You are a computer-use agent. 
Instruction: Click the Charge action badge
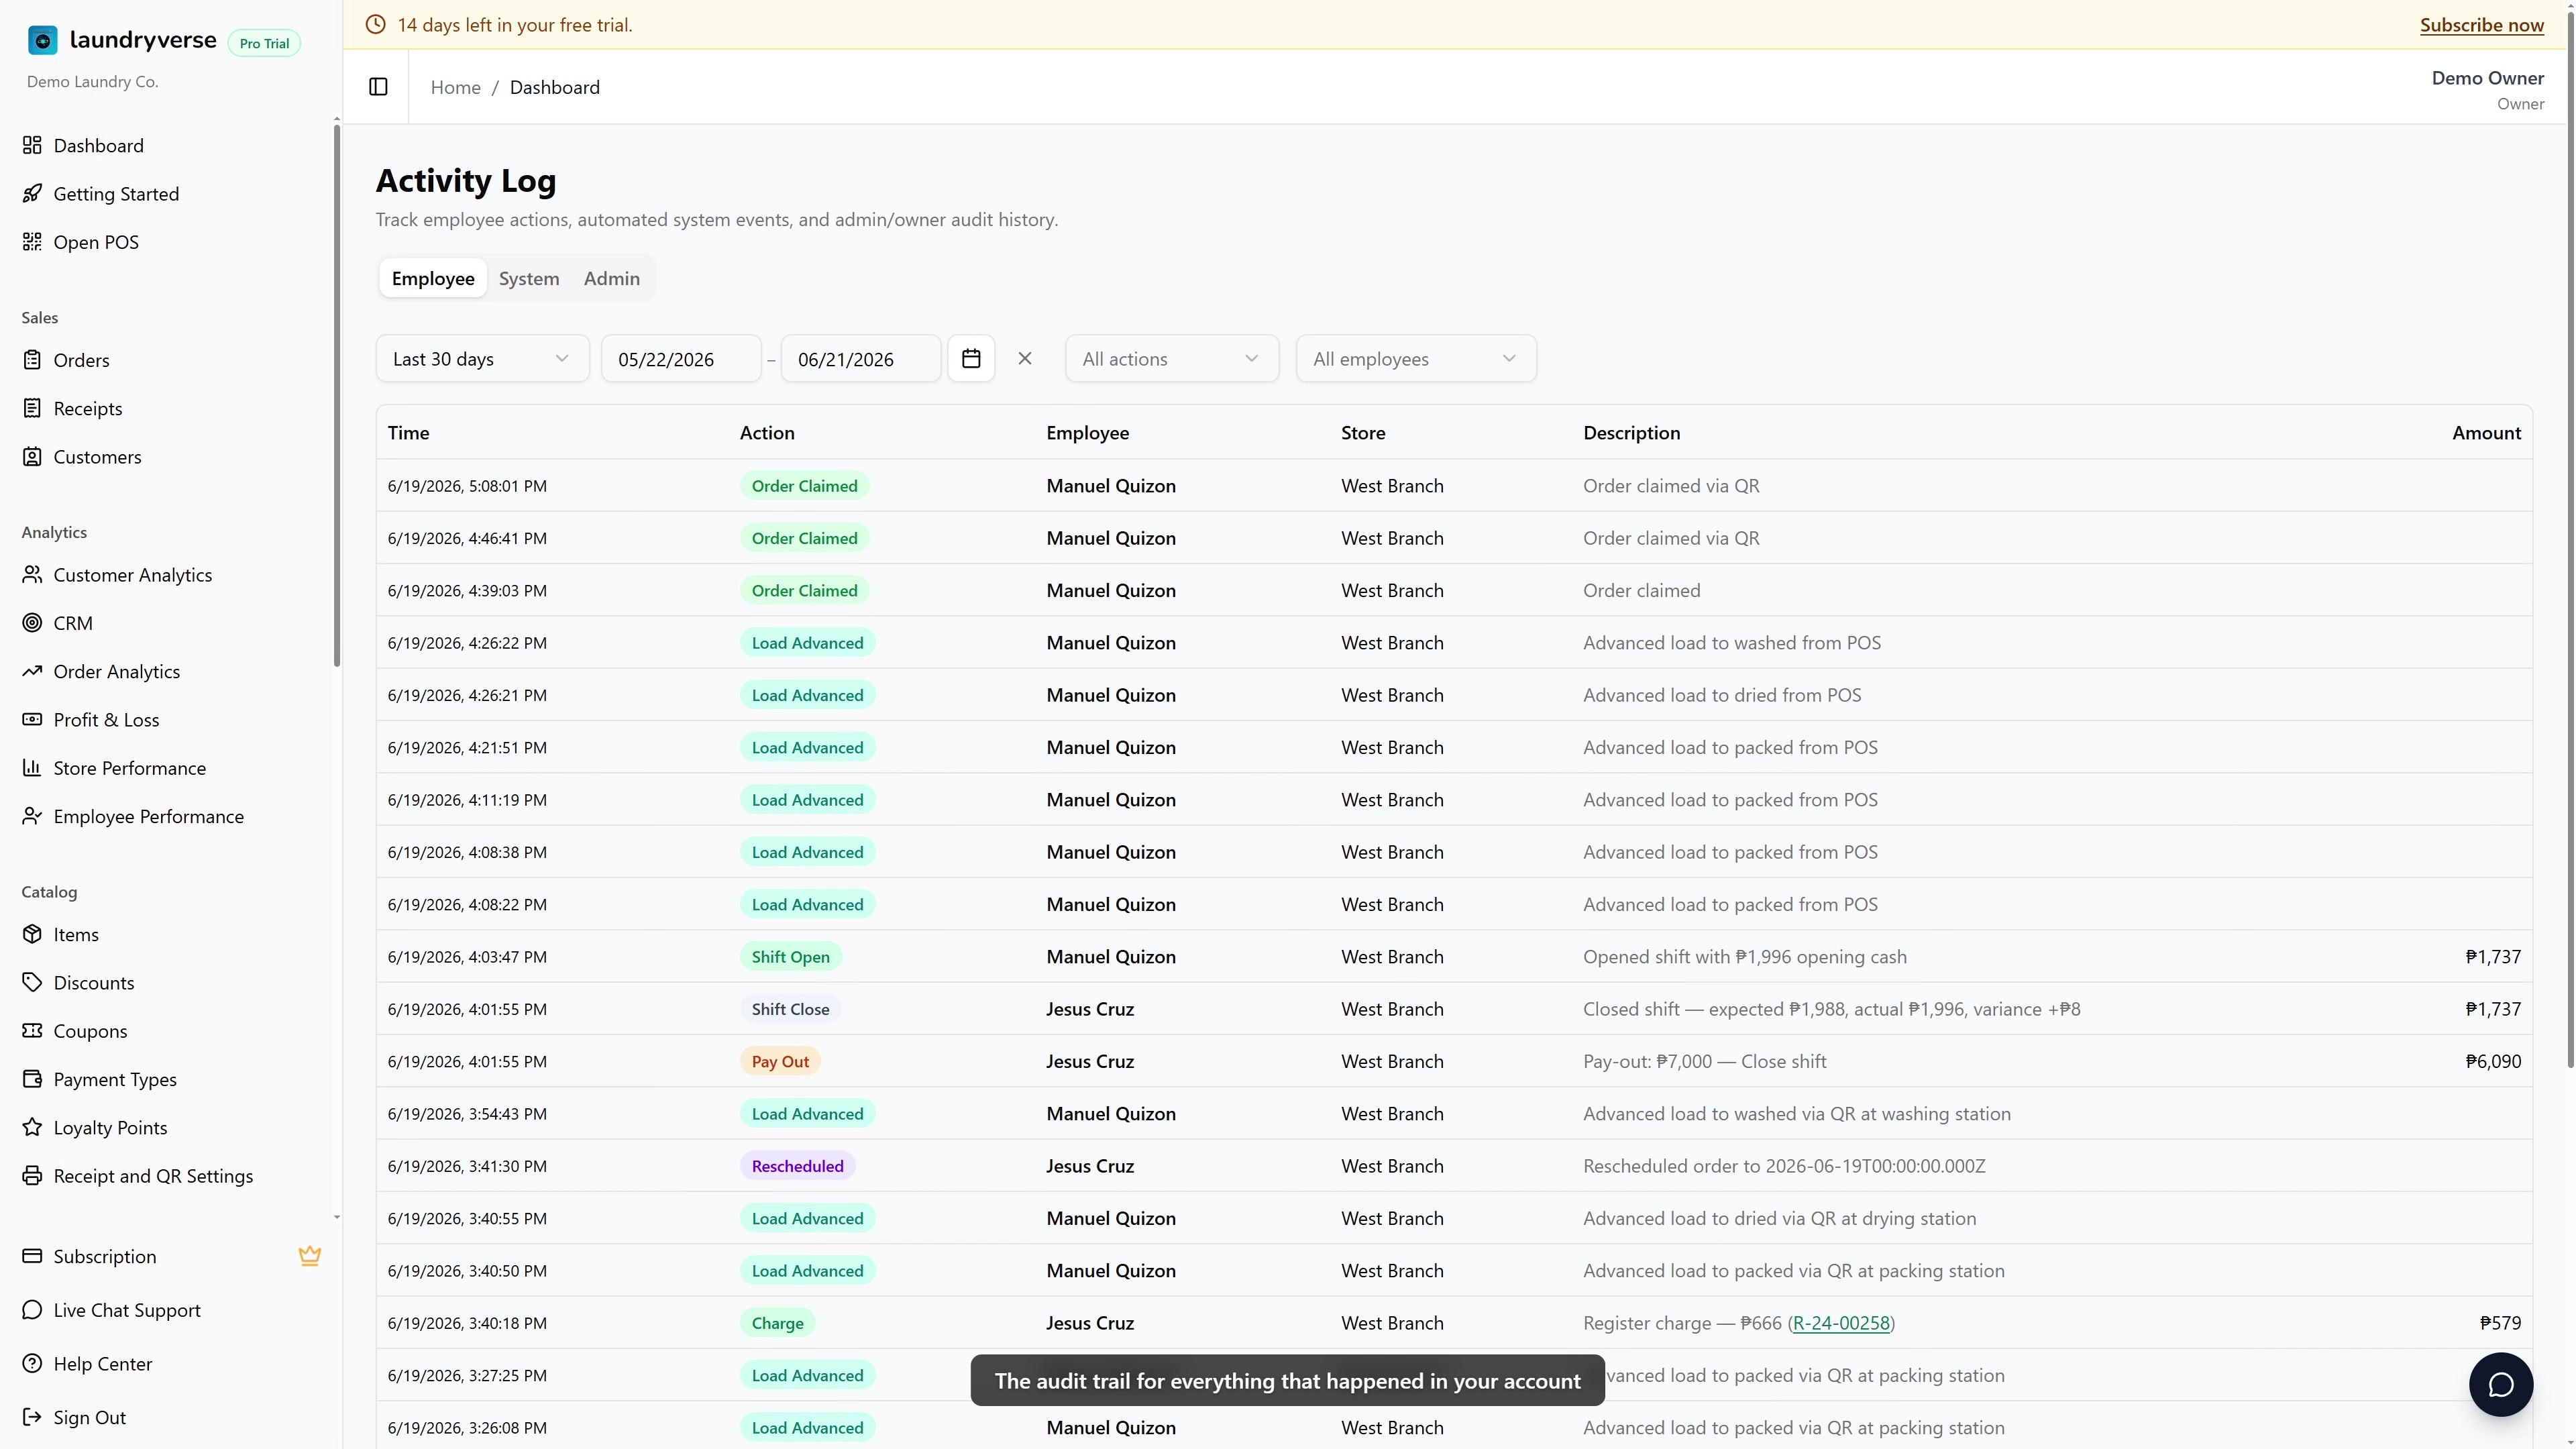(777, 1322)
